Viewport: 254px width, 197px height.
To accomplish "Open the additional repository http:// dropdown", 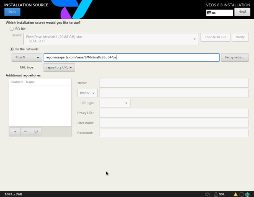I will tap(87, 93).
